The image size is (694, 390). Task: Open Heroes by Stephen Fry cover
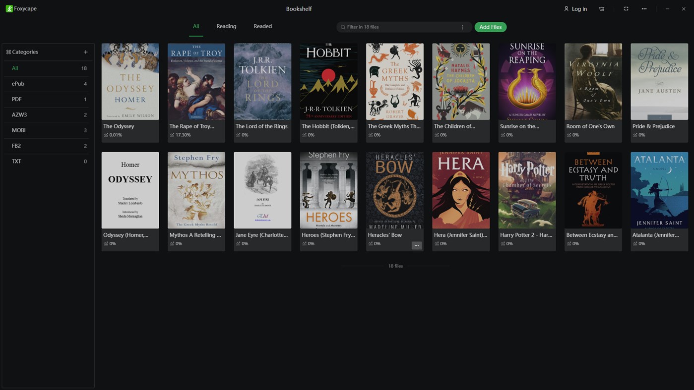tap(329, 190)
